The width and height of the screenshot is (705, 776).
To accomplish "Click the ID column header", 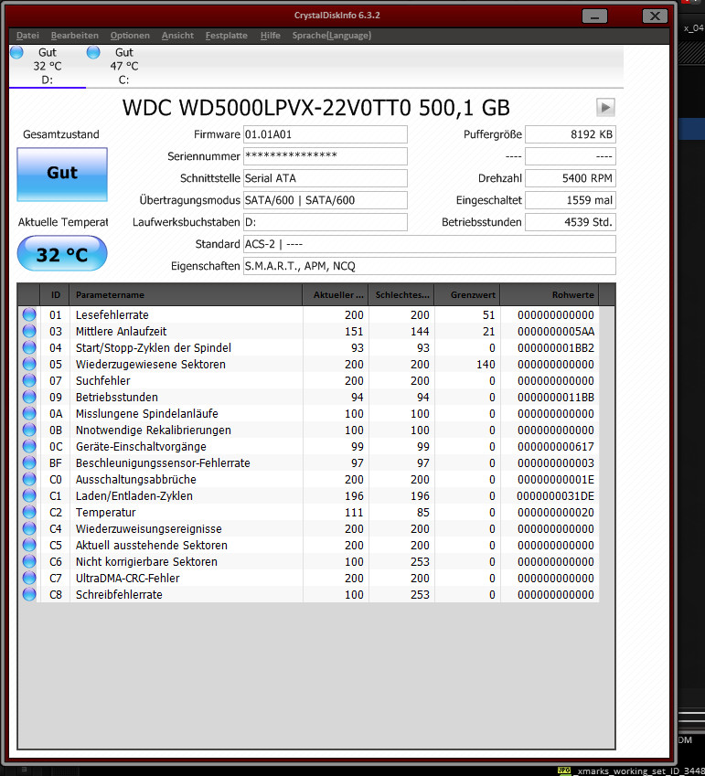I will (55, 294).
